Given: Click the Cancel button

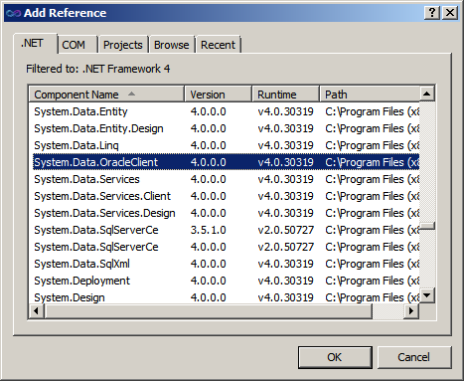Looking at the screenshot, I should pos(414,357).
